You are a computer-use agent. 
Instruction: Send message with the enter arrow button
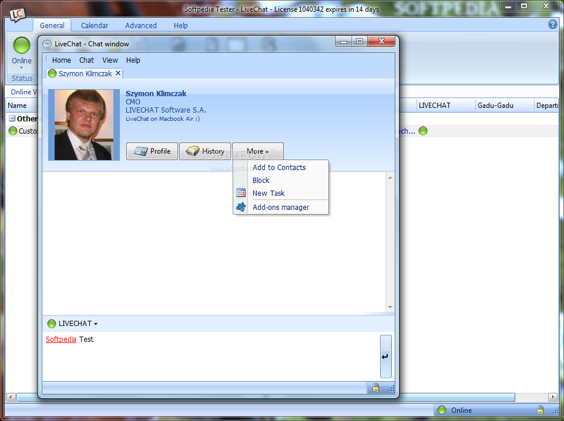pos(385,357)
